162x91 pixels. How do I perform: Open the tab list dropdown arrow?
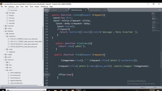pyautogui.click(x=160, y=10)
